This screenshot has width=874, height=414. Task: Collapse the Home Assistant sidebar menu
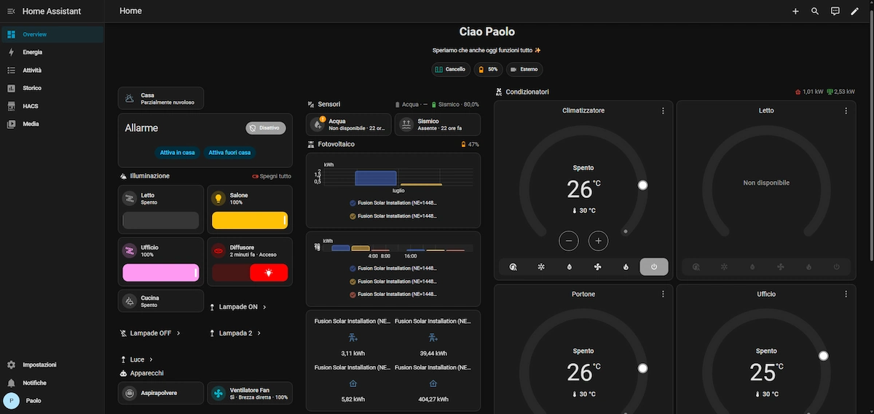coord(11,11)
